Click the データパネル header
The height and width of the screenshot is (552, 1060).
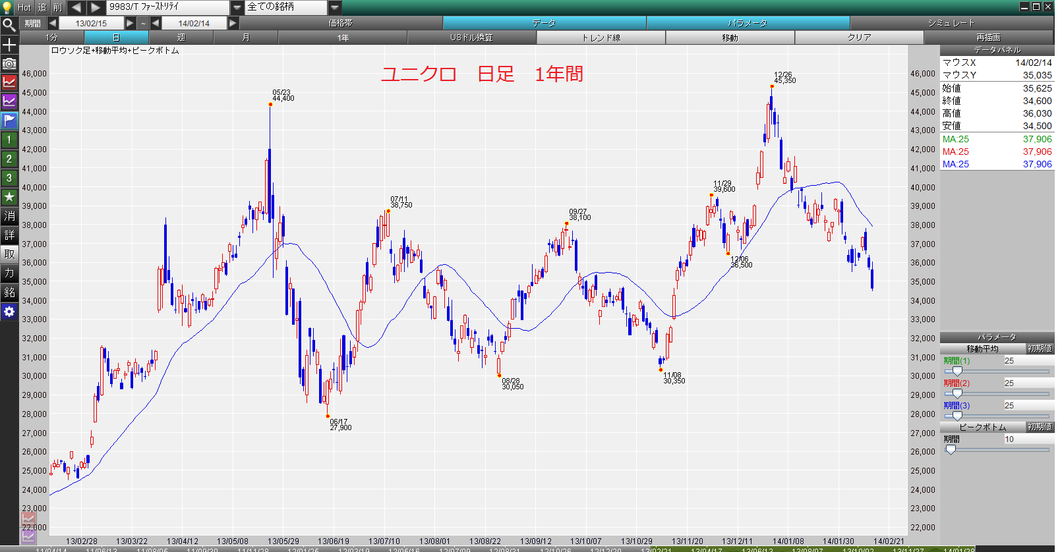coord(997,50)
